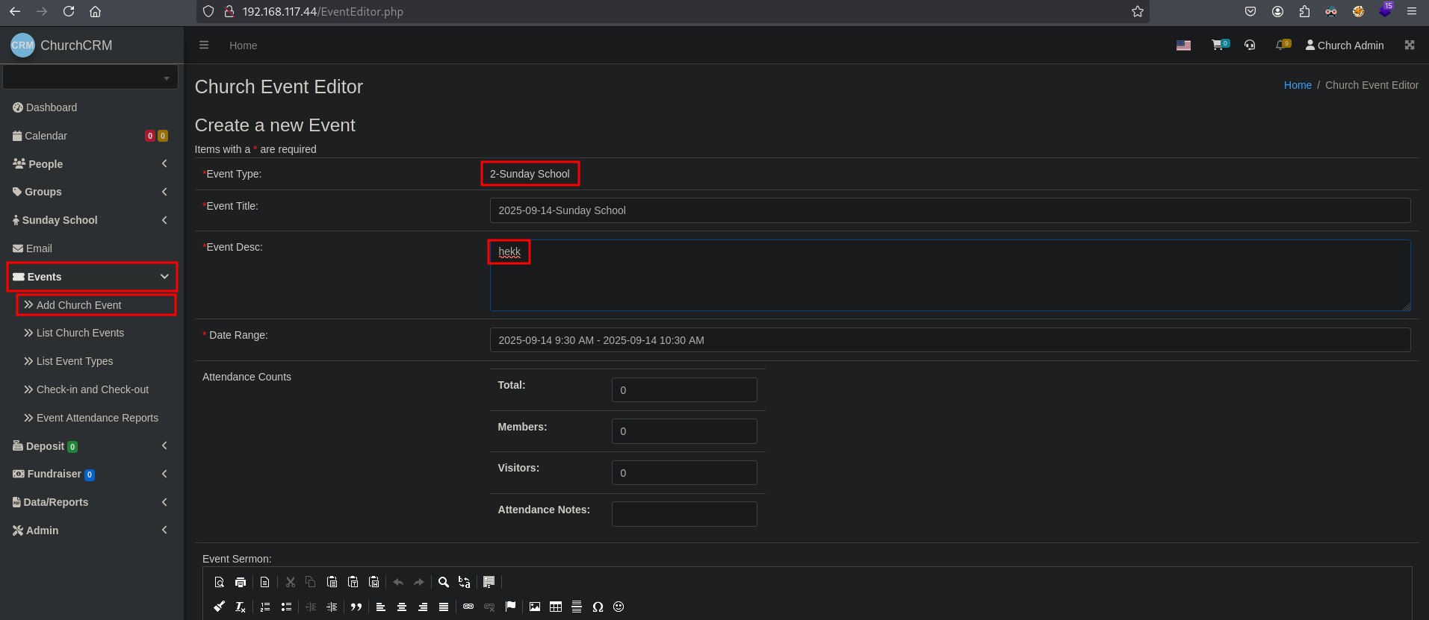The height and width of the screenshot is (620, 1429).
Task: Open the sidebar search dropdown
Action: [90, 78]
